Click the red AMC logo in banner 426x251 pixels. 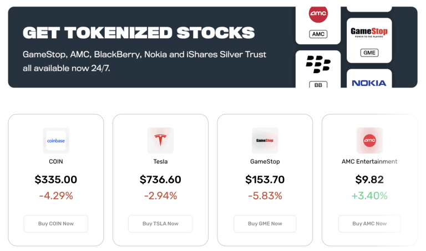[318, 14]
